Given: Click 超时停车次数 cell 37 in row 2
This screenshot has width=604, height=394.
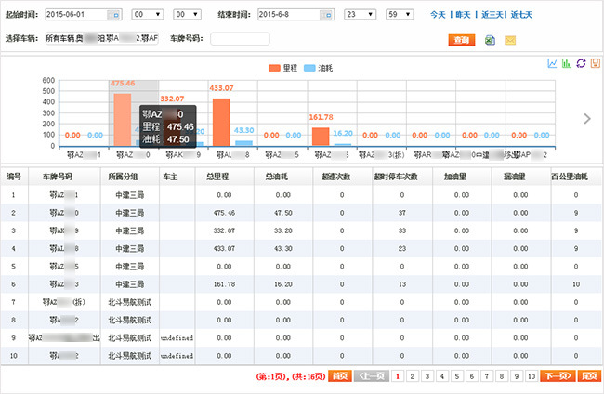Looking at the screenshot, I should (x=402, y=213).
